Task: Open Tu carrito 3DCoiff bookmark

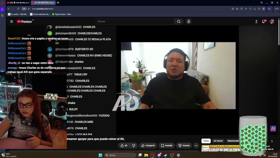Action: [x=17, y=14]
